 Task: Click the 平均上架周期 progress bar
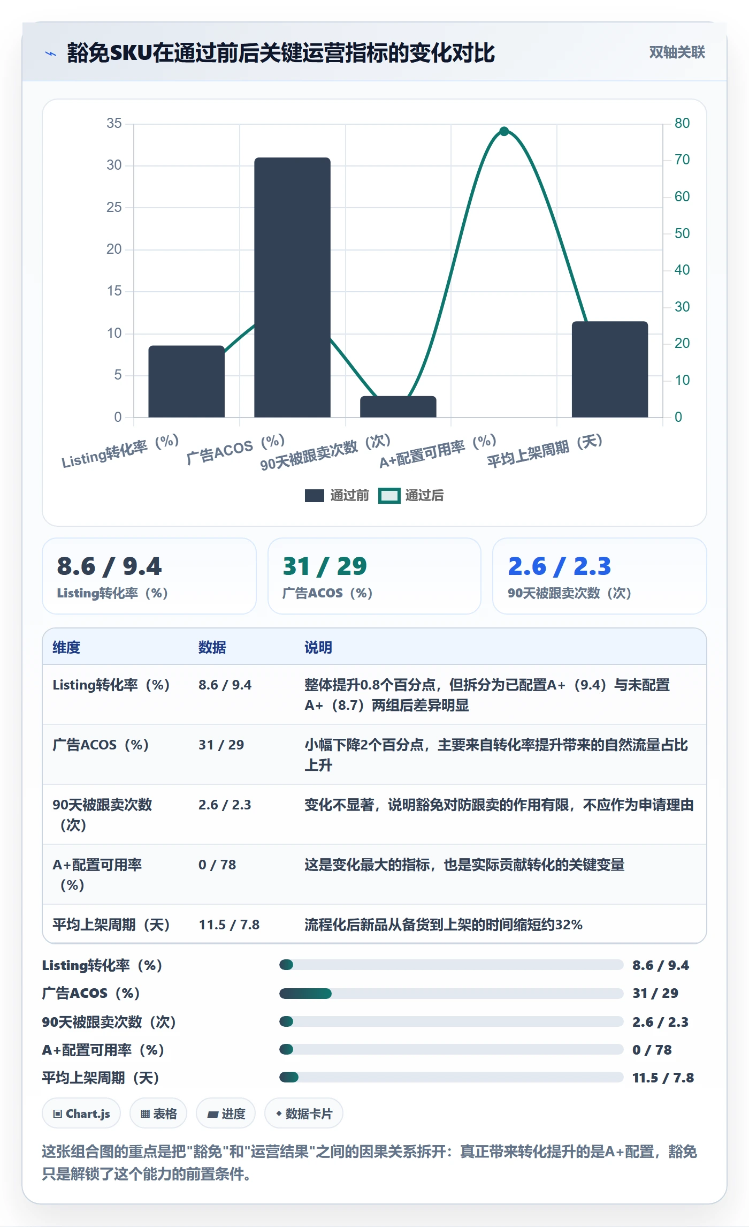pos(451,1077)
